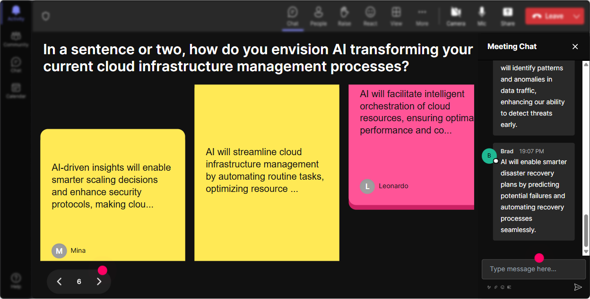Insert GIF in chat composer
The image size is (590, 299).
pyautogui.click(x=509, y=287)
